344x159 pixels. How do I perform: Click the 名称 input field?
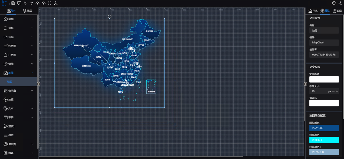[324, 30]
